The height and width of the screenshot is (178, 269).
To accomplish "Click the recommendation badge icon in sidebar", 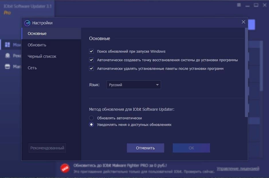I will (7, 56).
